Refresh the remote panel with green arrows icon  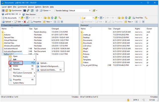tap(129, 18)
